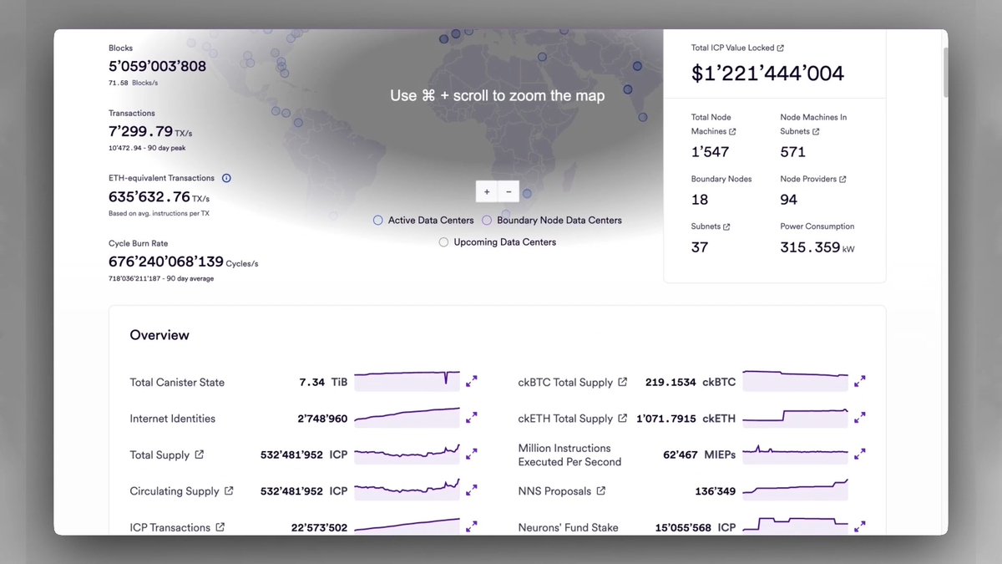Click the Total ICP Value Locked label
This screenshot has height=564, width=1002.
click(732, 48)
